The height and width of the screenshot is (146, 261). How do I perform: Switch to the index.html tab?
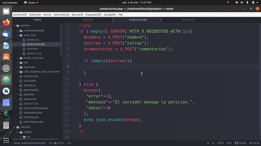pos(88,20)
